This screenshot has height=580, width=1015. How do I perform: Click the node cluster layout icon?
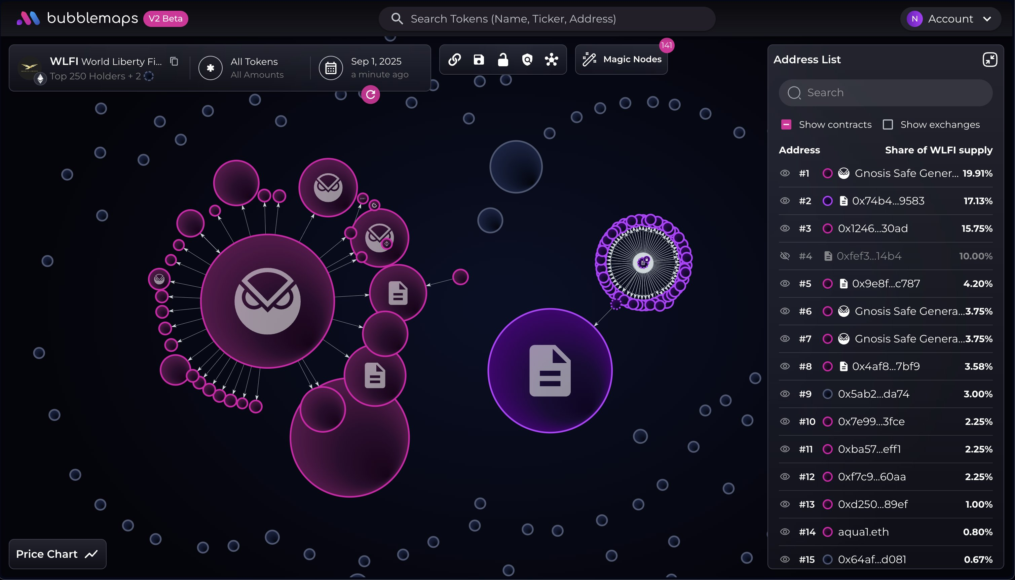point(552,60)
